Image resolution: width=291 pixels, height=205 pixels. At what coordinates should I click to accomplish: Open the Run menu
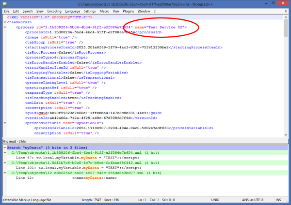pyautogui.click(x=116, y=11)
